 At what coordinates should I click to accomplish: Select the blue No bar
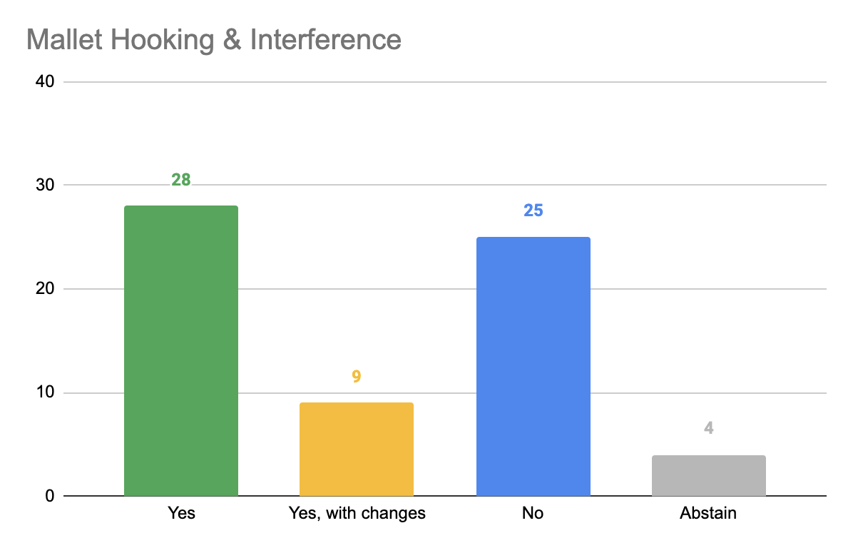(x=533, y=367)
